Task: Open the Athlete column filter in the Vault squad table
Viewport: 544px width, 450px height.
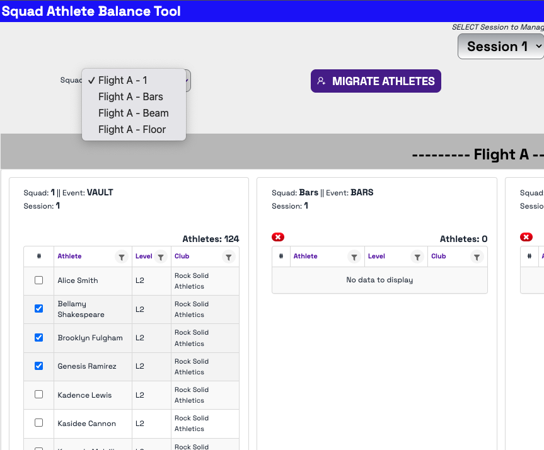Action: click(122, 257)
